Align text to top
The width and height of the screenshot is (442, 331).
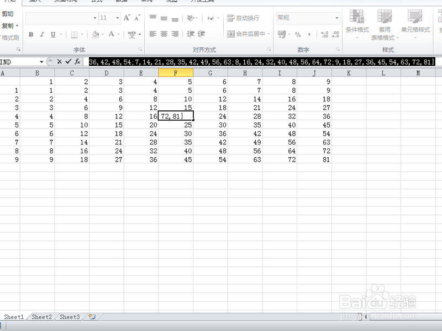(x=153, y=18)
